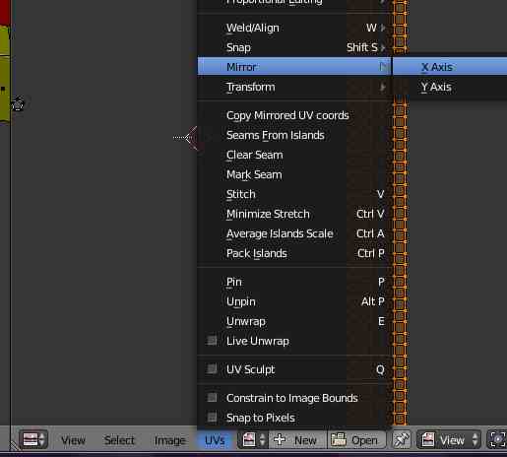Click the image icon on View mode selector

(428, 439)
